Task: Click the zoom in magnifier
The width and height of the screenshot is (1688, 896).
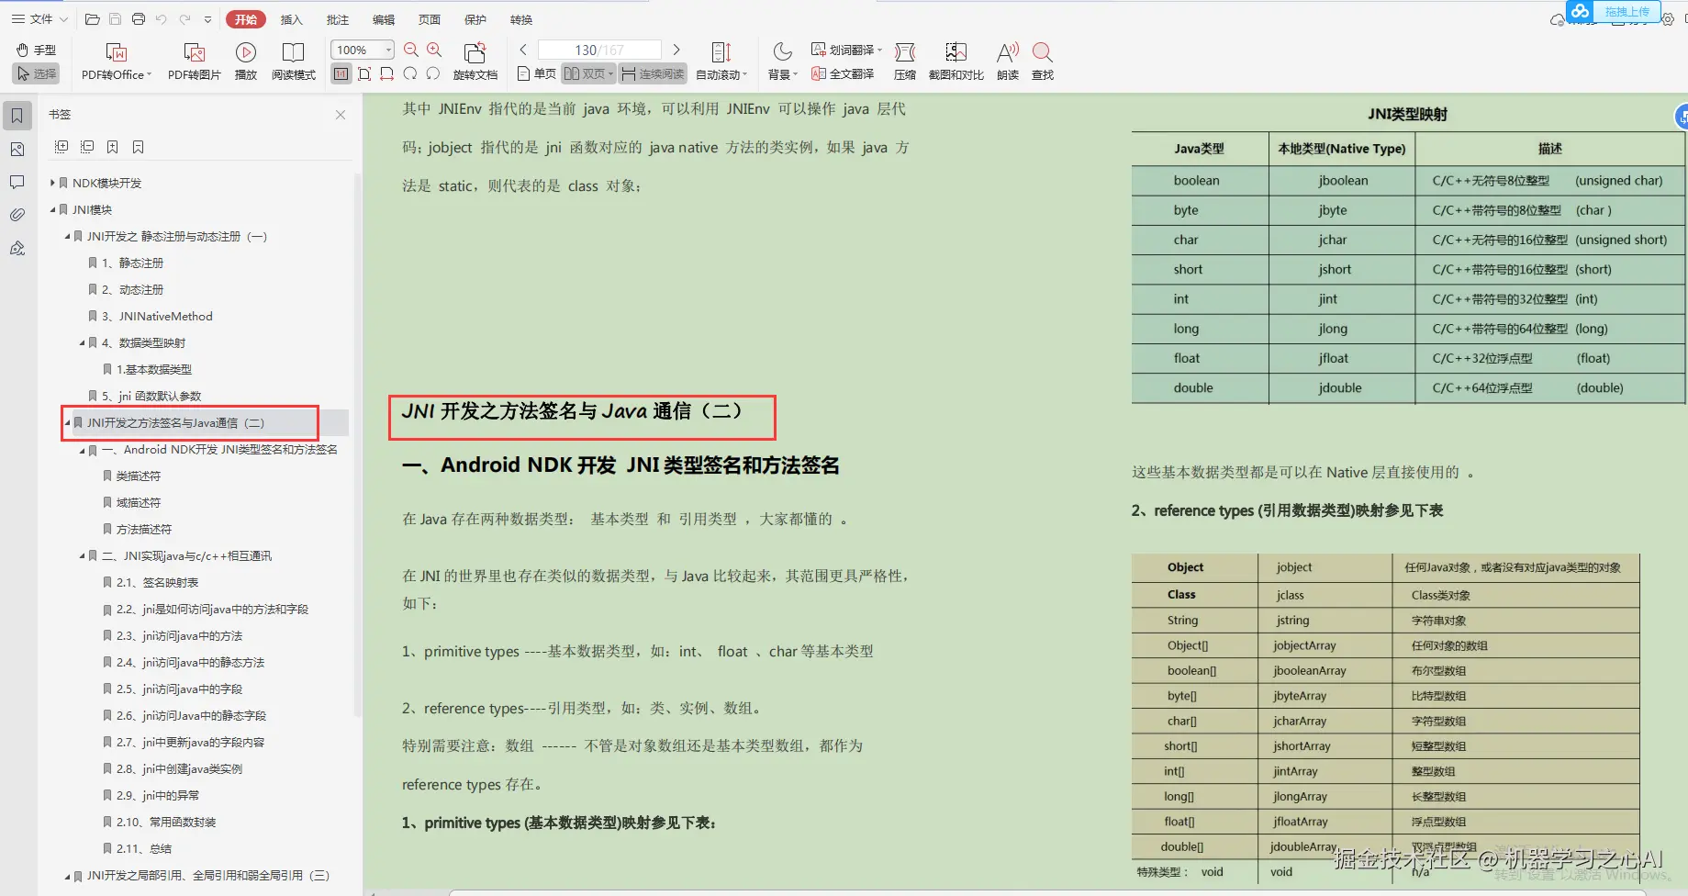Action: coord(434,50)
